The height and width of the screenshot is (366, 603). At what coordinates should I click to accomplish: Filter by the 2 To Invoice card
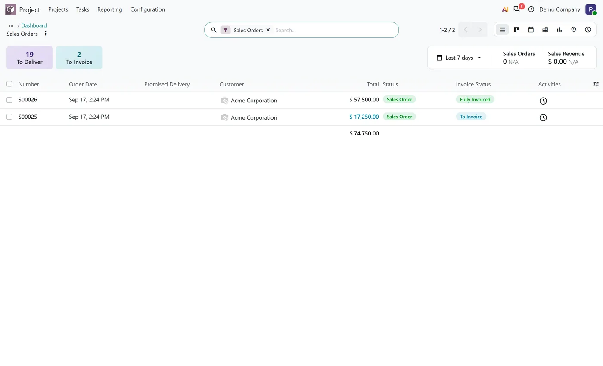coord(79,58)
